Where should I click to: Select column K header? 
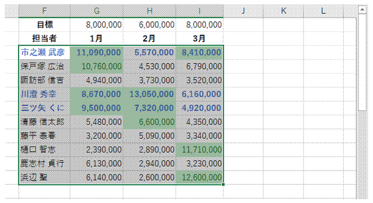click(x=283, y=11)
